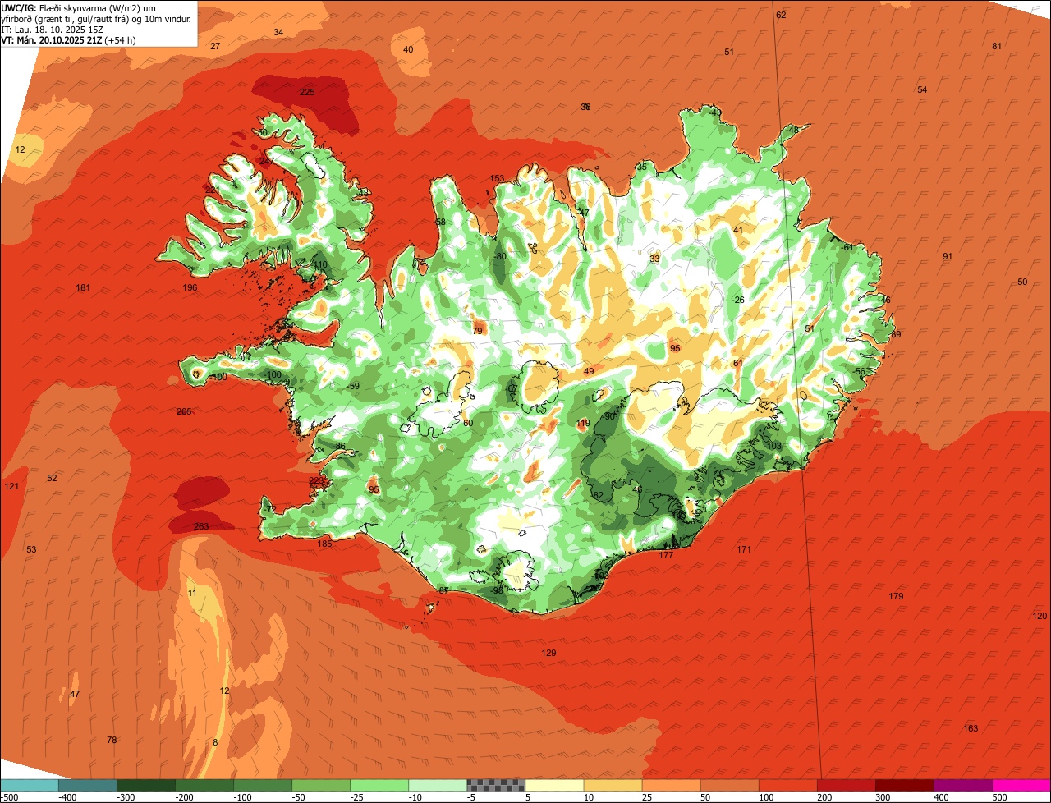Click the 34 value on the map
1051x803 pixels.
278,32
